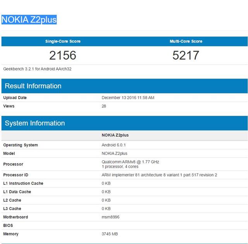Click the L3 Cache label
This screenshot has width=248, height=244.
(12, 209)
